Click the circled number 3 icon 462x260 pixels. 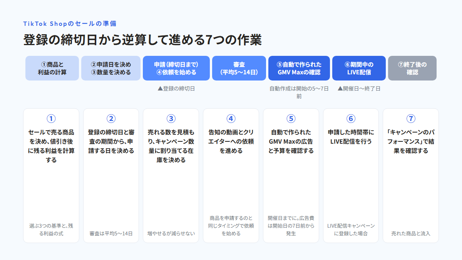click(171, 119)
